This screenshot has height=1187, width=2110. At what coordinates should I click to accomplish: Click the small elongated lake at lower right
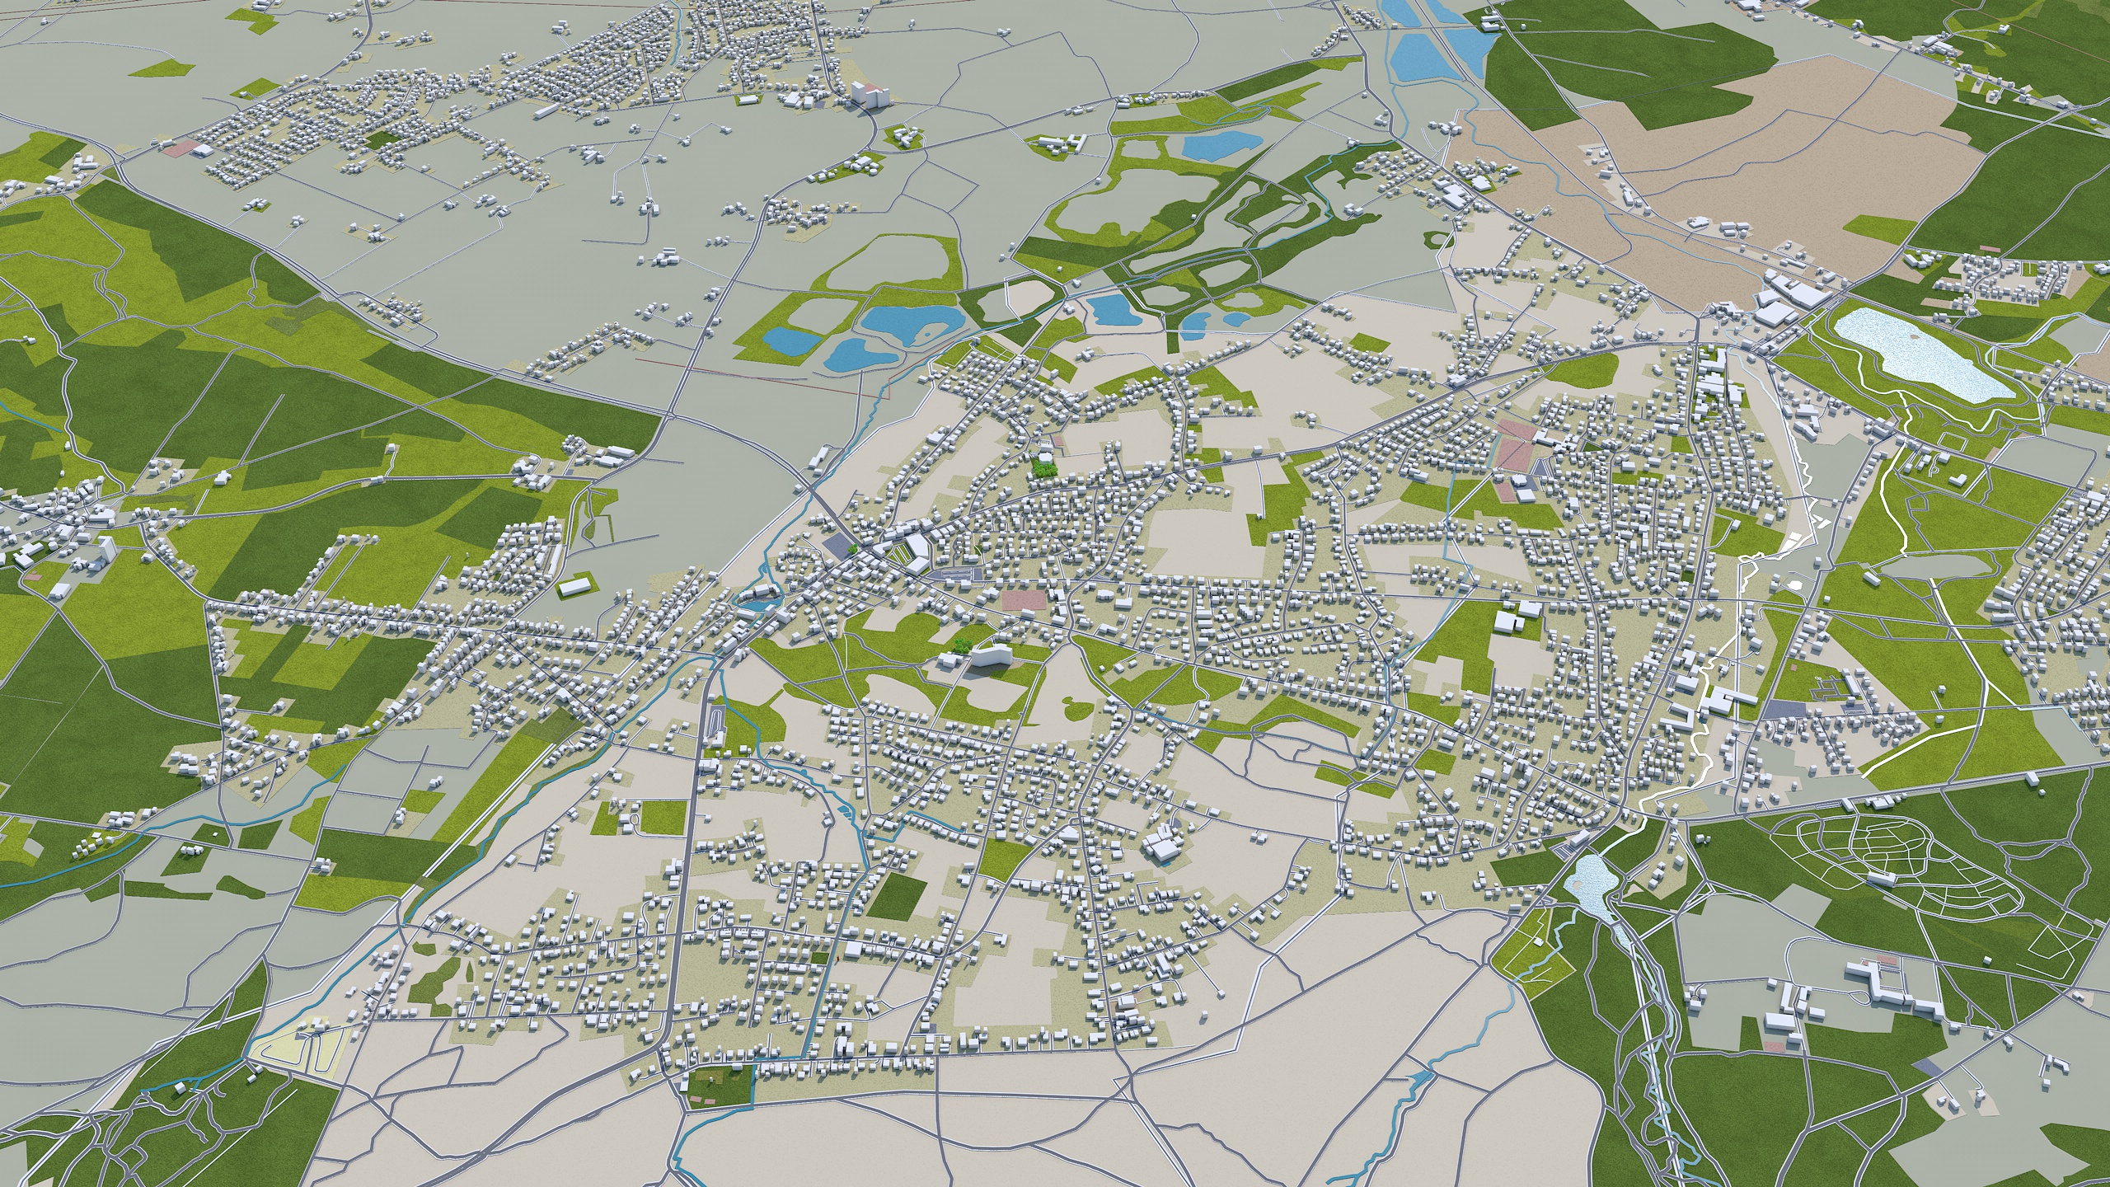click(1591, 881)
